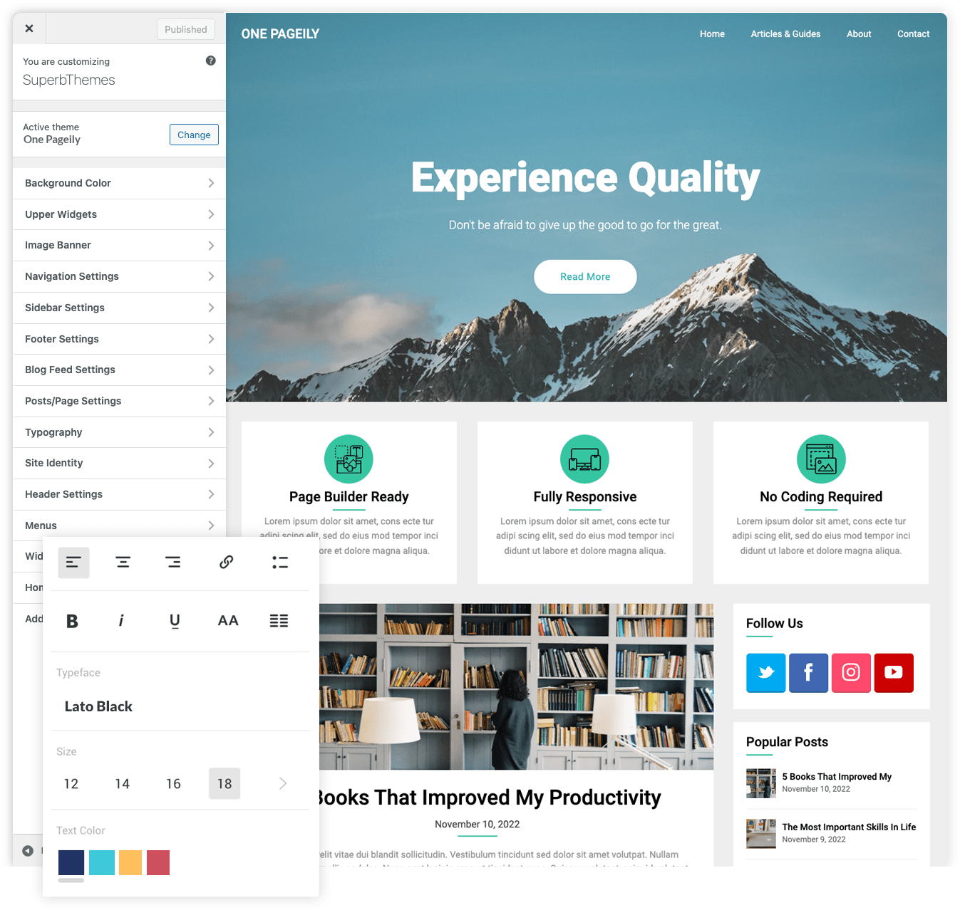Select the align right text icon
960x910 pixels.
click(x=173, y=563)
